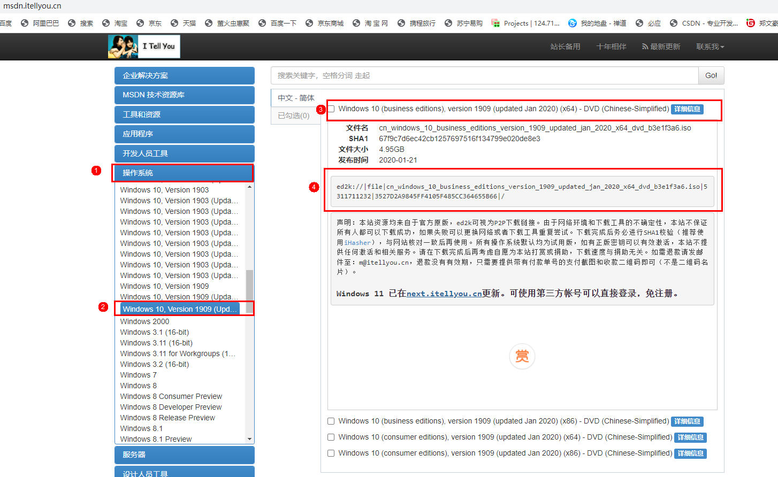
Task: Select Windows 3.11 for Workgroups item
Action: (178, 353)
